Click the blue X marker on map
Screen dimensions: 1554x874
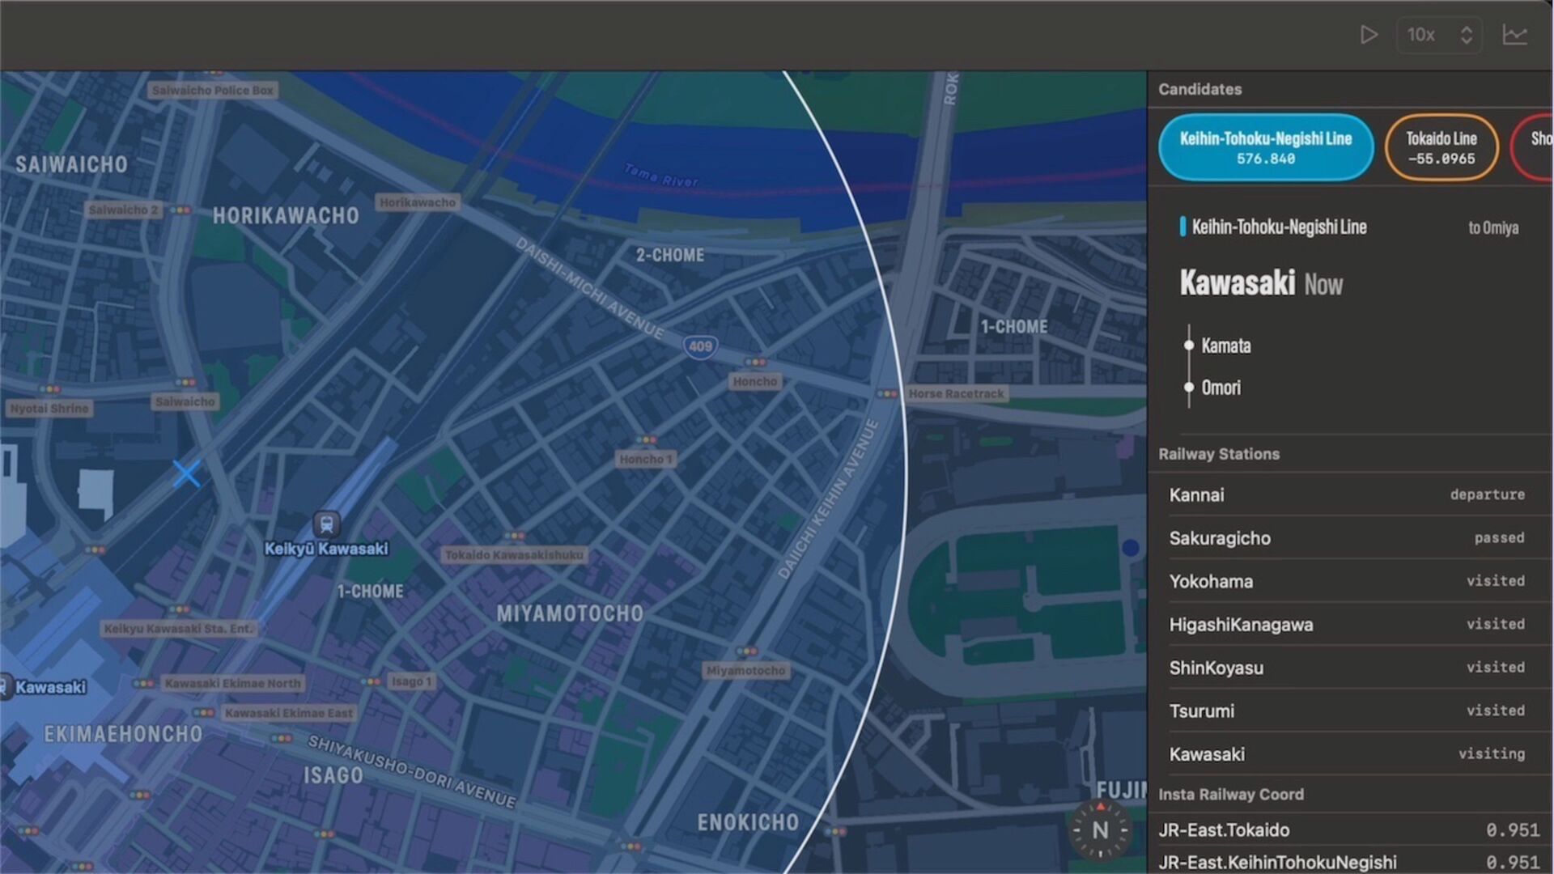coord(186,473)
